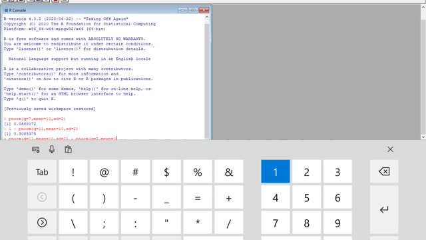Click the R Console vertical scrollbar thumb
The image size is (426, 240).
(207, 81)
